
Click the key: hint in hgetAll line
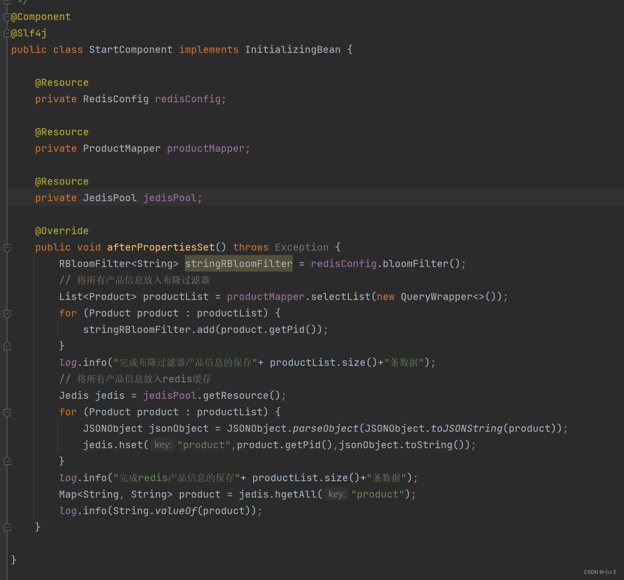(x=337, y=494)
